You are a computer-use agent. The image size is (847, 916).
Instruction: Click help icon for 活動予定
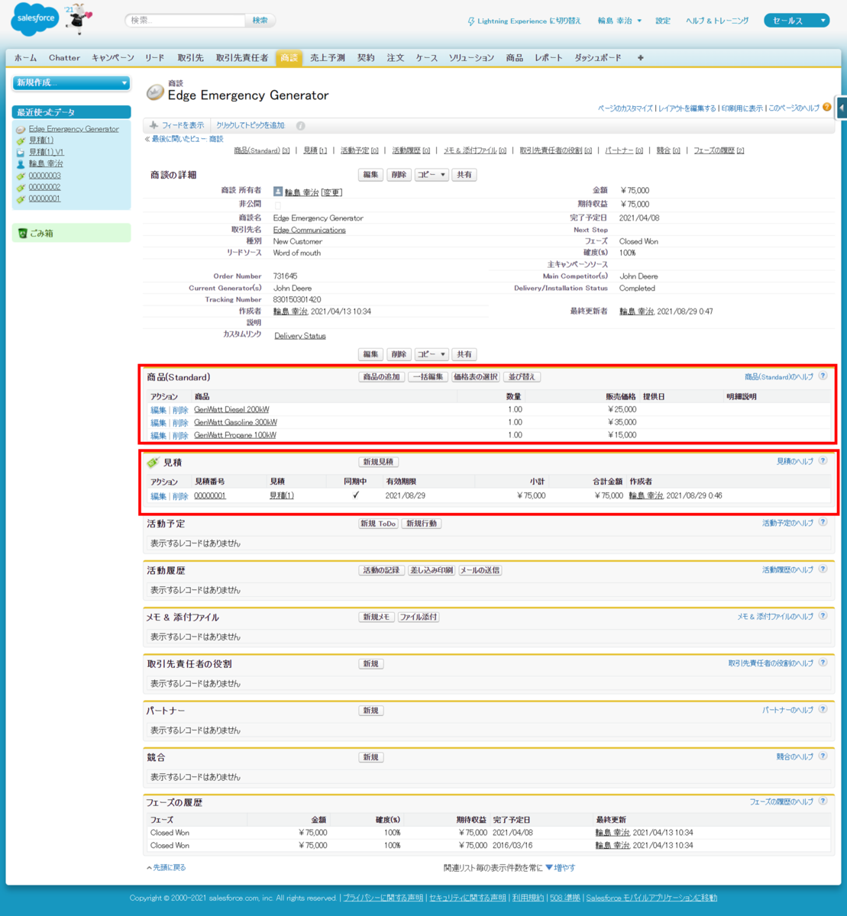(x=823, y=523)
